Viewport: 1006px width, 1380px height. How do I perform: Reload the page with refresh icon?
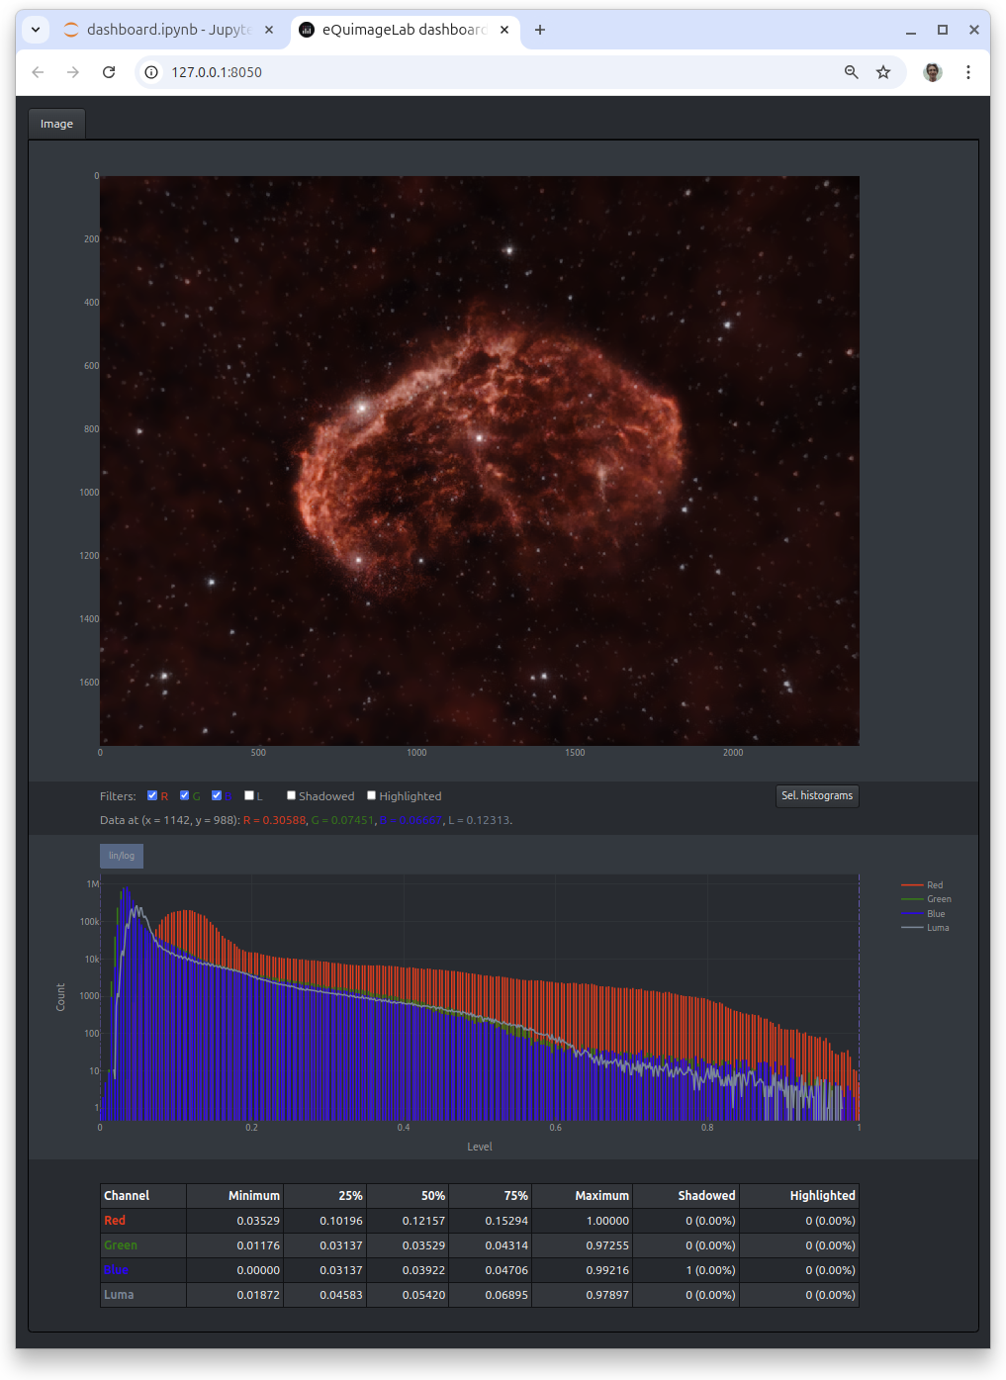pos(109,72)
